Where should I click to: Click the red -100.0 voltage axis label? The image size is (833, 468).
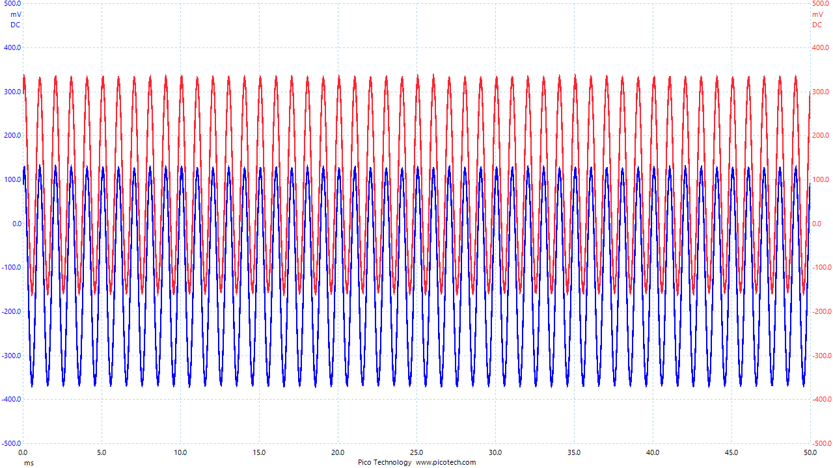coord(823,268)
